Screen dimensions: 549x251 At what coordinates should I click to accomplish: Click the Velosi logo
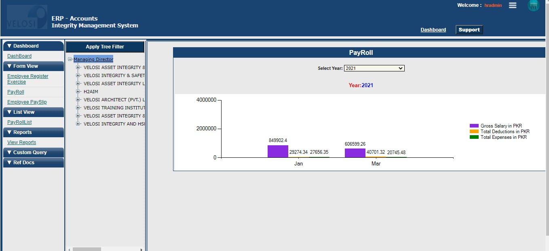(27, 17)
